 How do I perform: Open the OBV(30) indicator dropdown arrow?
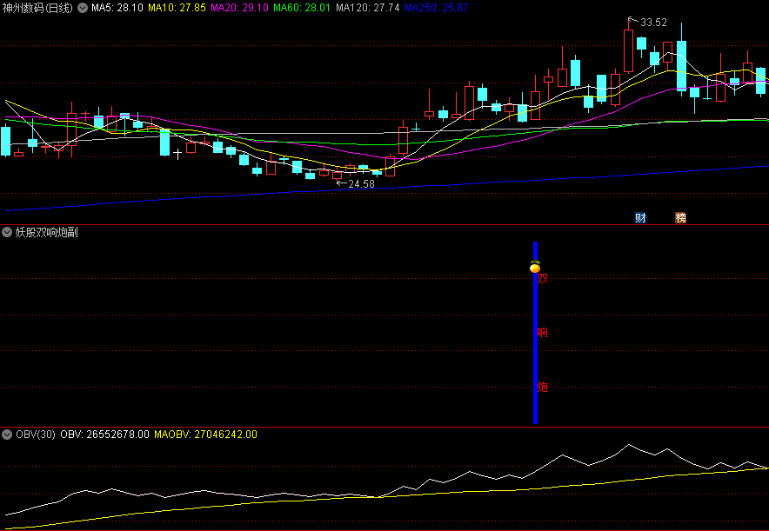pyautogui.click(x=7, y=435)
